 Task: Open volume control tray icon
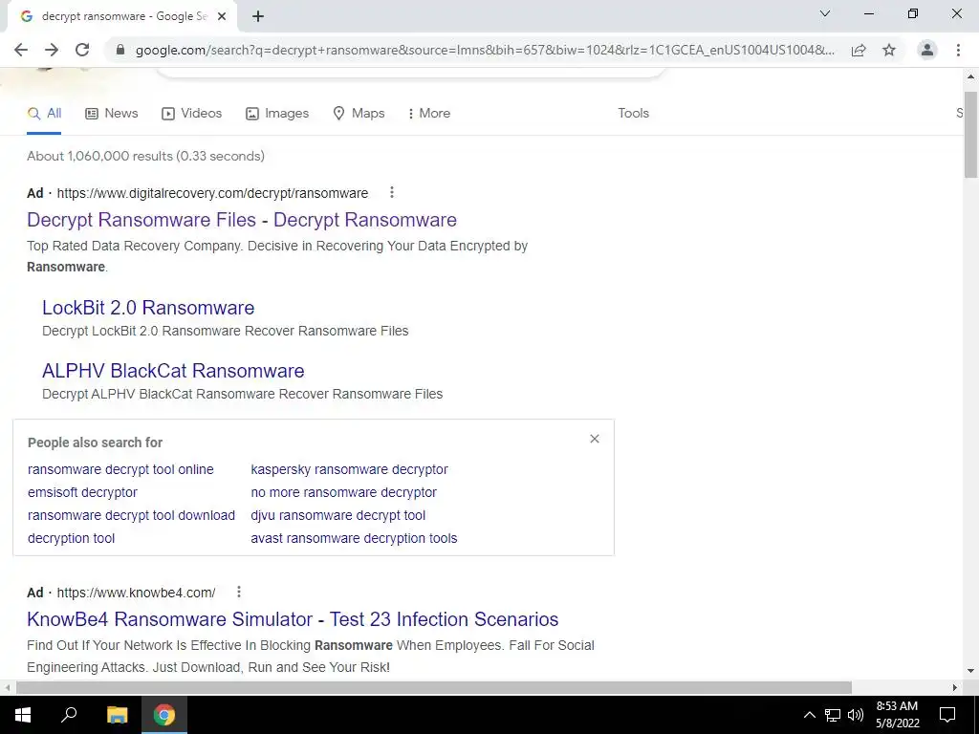855,715
